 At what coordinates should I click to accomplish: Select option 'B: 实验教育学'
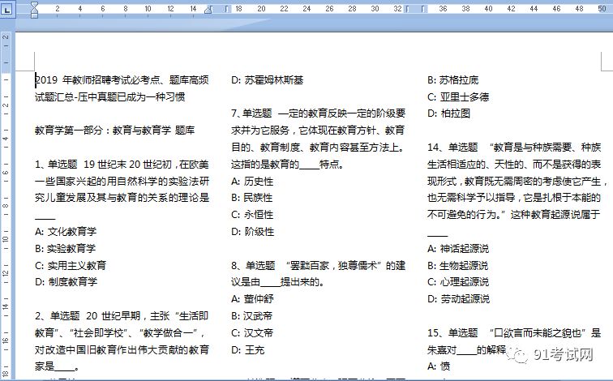pyautogui.click(x=66, y=249)
